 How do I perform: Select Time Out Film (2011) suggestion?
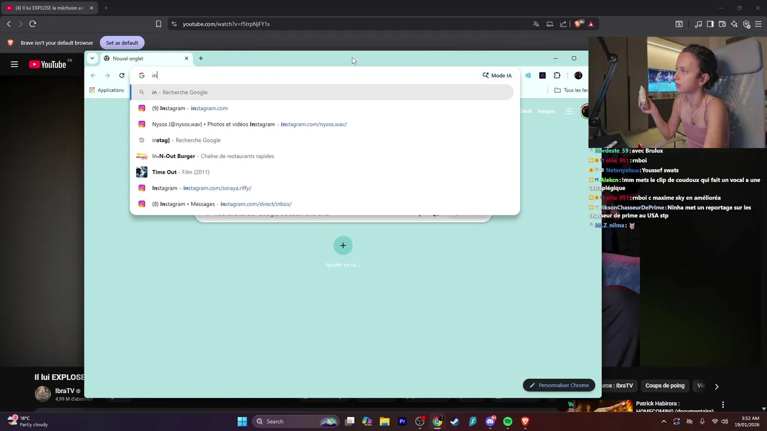[322, 172]
